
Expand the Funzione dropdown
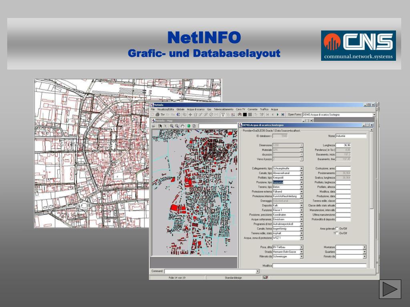(x=301, y=210)
